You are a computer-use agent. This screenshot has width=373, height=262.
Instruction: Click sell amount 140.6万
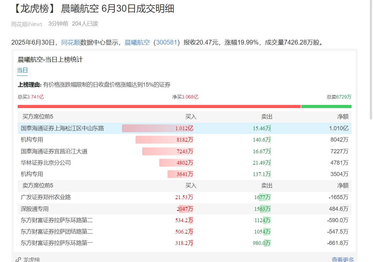(x=262, y=140)
